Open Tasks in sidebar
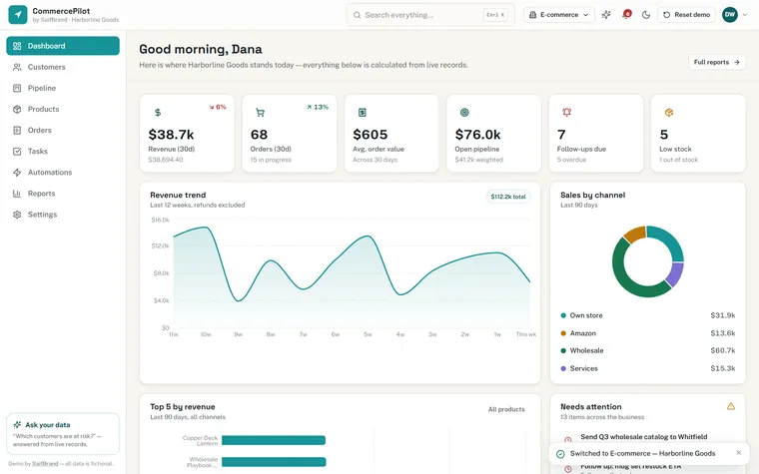The width and height of the screenshot is (759, 474). pos(63,151)
